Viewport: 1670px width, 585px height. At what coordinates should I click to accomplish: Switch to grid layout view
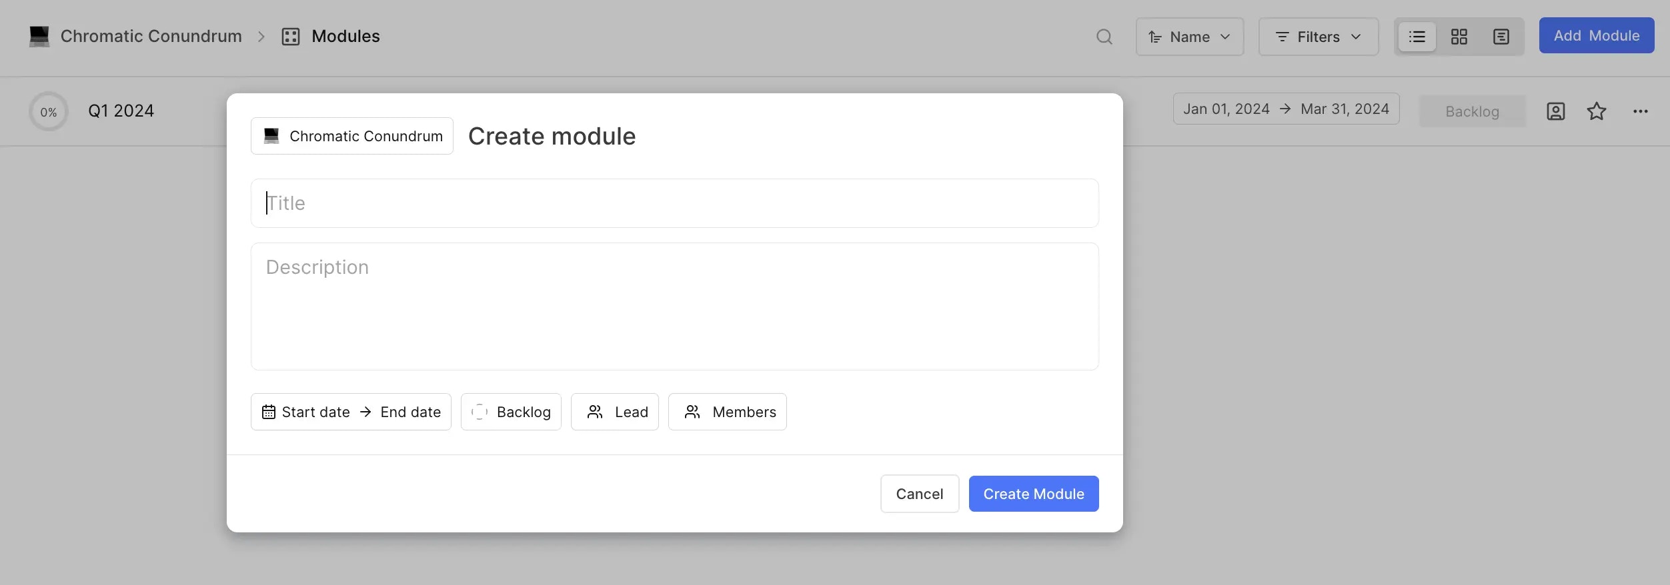point(1459,37)
